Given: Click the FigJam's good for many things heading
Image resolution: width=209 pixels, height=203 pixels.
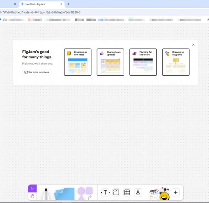Looking at the screenshot, I should 37,54.
